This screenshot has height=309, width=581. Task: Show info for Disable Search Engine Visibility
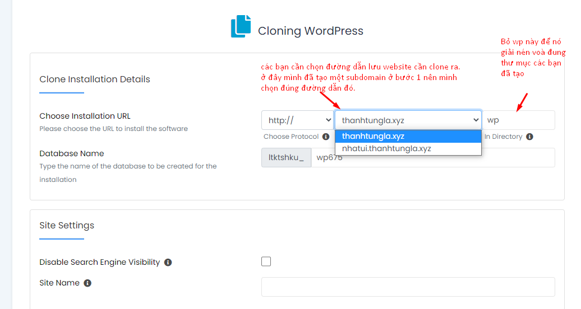(x=168, y=263)
